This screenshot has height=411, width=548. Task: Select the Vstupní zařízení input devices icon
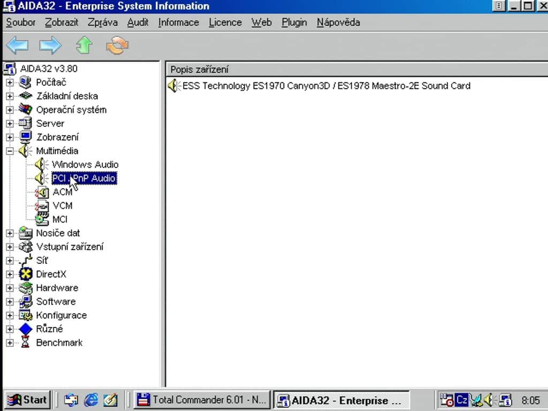point(25,246)
